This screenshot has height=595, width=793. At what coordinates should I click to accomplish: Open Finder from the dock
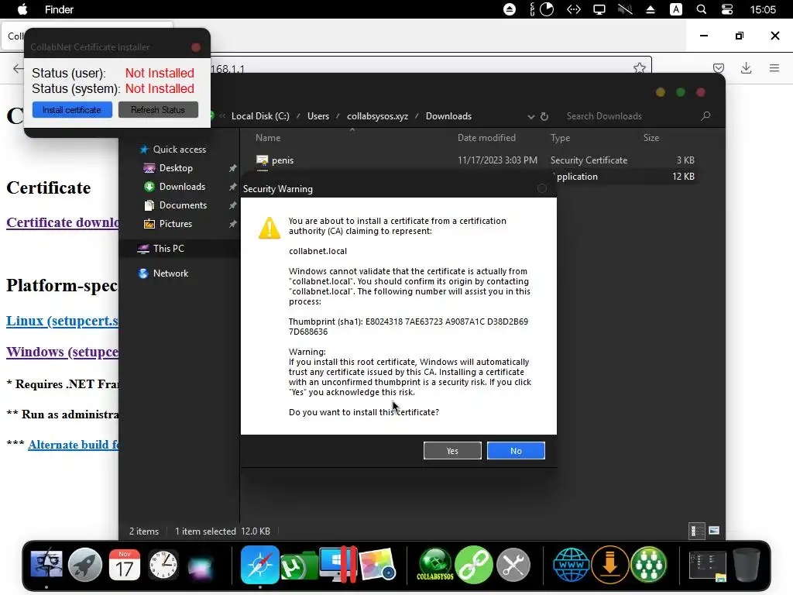[x=46, y=565]
